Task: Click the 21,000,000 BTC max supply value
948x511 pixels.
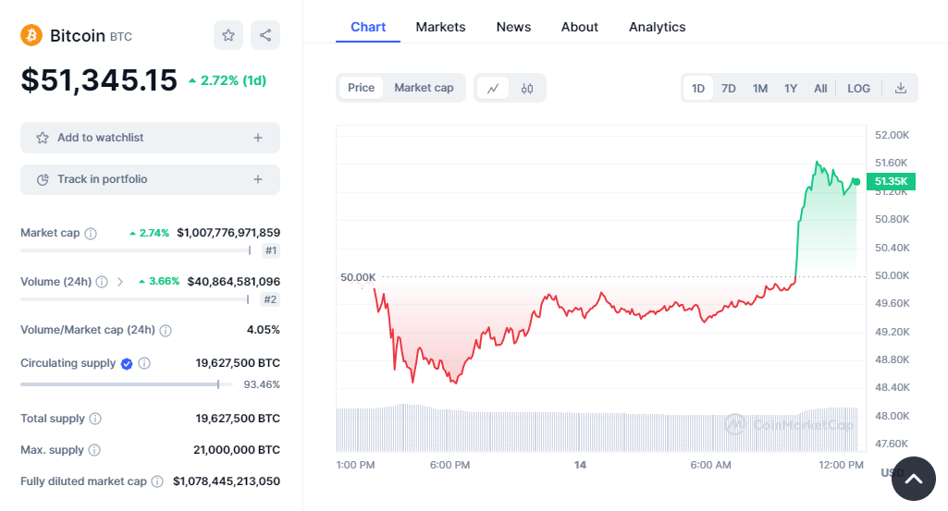Action: pyautogui.click(x=237, y=450)
